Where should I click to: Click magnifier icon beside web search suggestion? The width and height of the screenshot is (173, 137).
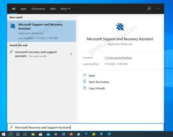coord(11,52)
